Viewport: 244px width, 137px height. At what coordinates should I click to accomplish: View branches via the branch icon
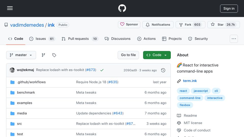pyautogui.click(x=43, y=55)
